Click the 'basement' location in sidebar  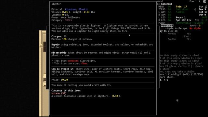pos(166,4)
